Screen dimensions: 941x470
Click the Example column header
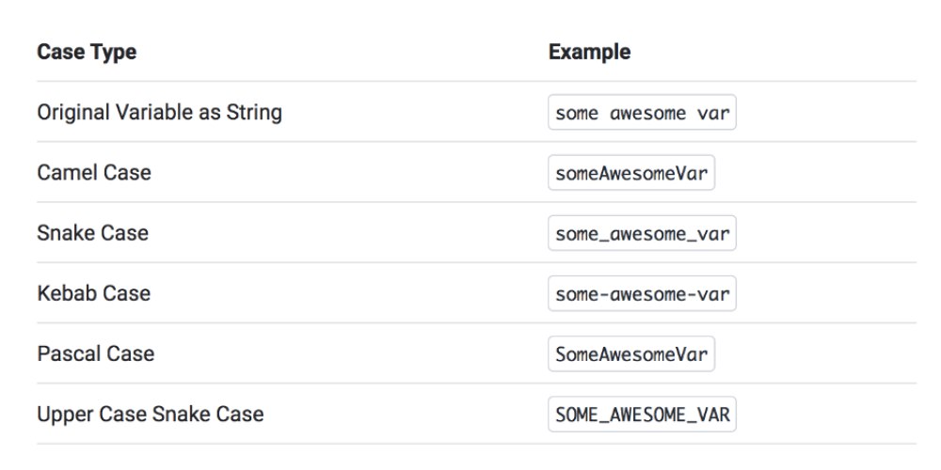(x=589, y=52)
